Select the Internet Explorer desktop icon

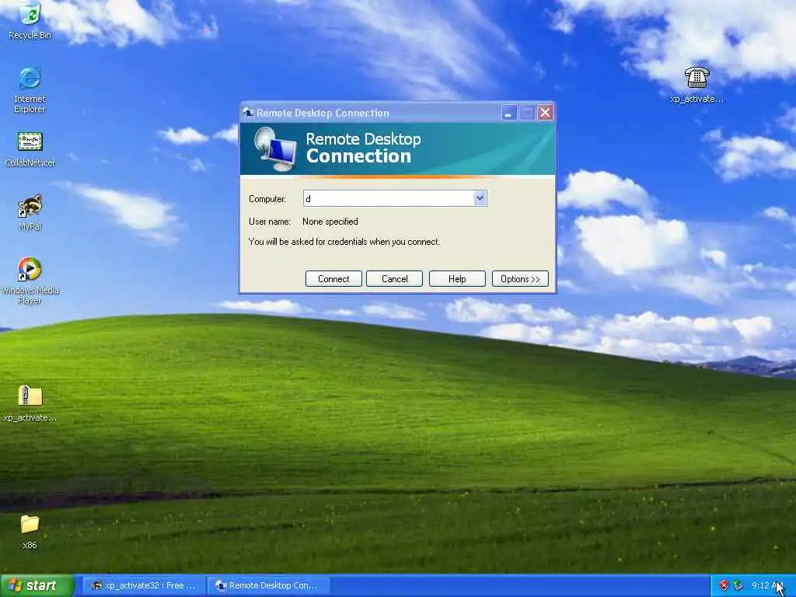pos(30,89)
